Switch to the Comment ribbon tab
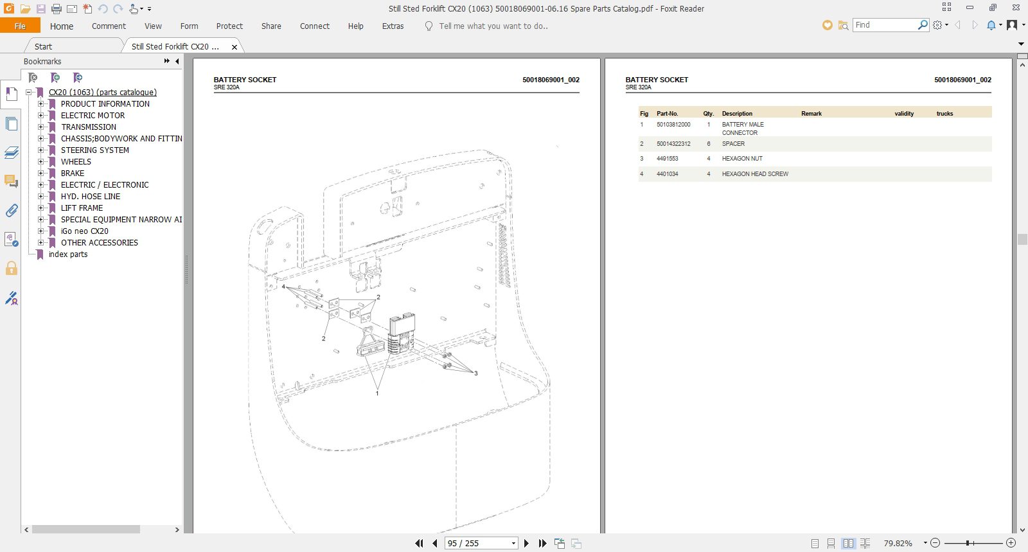 [109, 26]
